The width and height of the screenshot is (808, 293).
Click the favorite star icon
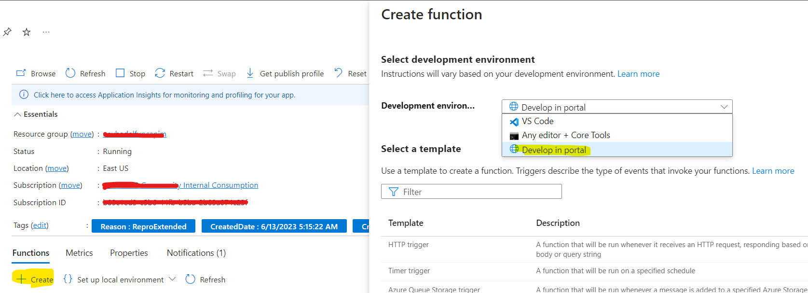(x=27, y=32)
